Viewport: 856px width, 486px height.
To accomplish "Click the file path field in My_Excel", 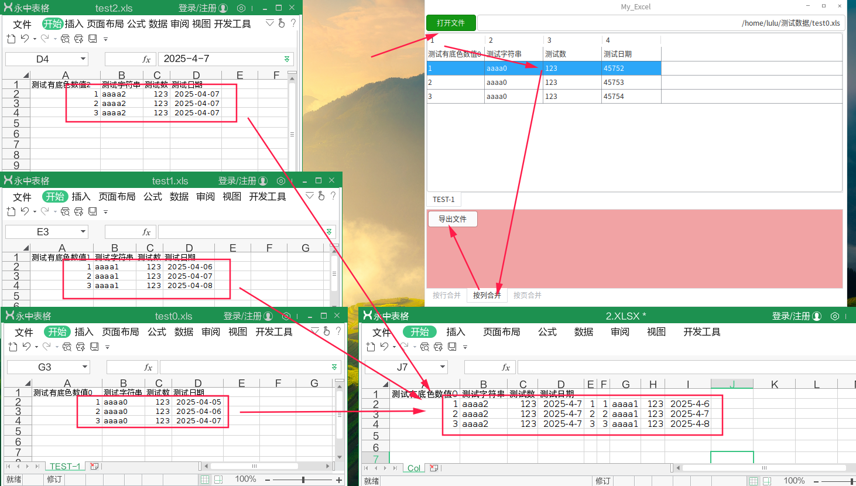I will pyautogui.click(x=660, y=23).
